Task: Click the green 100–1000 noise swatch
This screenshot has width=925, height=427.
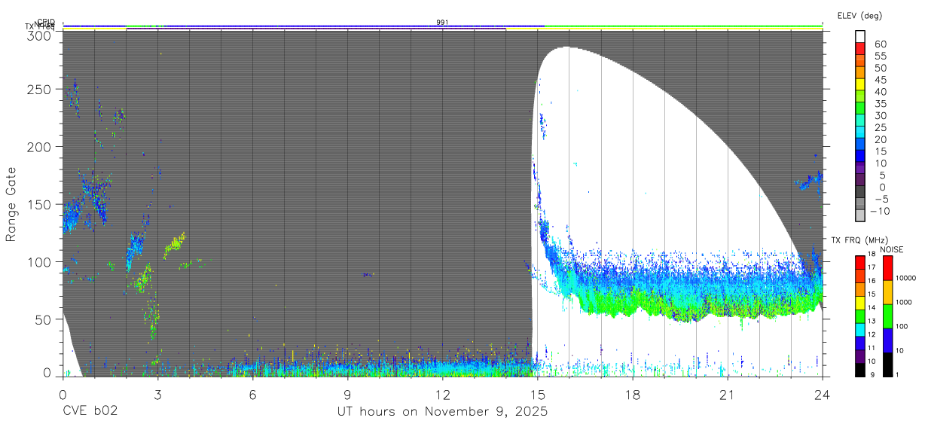Action: click(x=887, y=316)
